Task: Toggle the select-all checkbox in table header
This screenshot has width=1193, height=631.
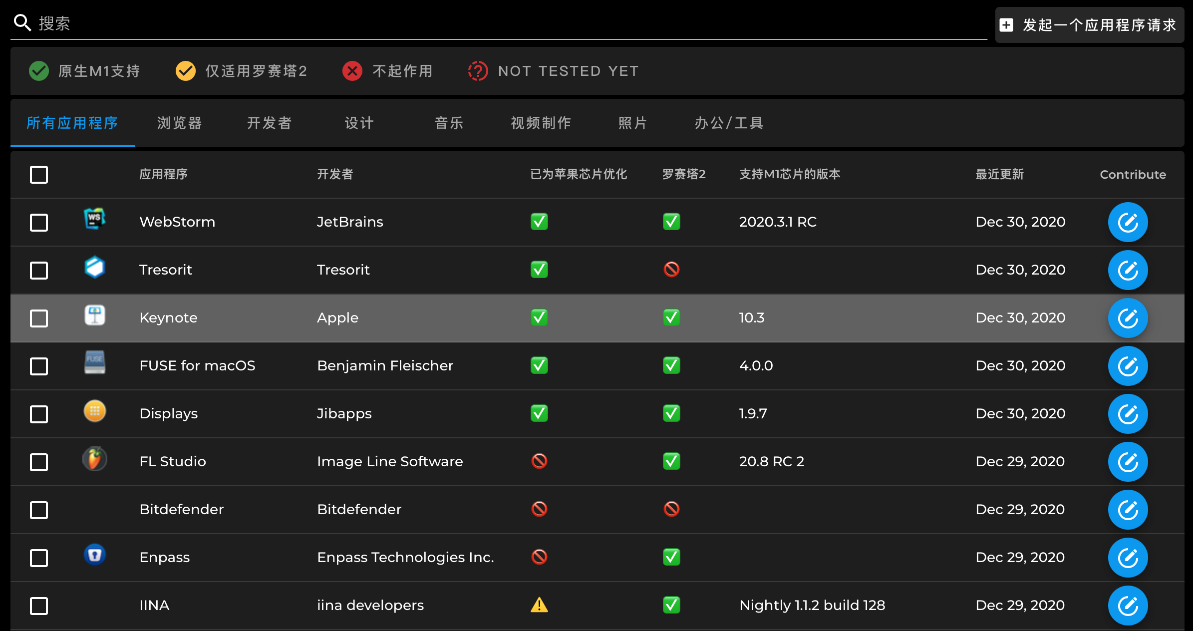Action: (39, 175)
